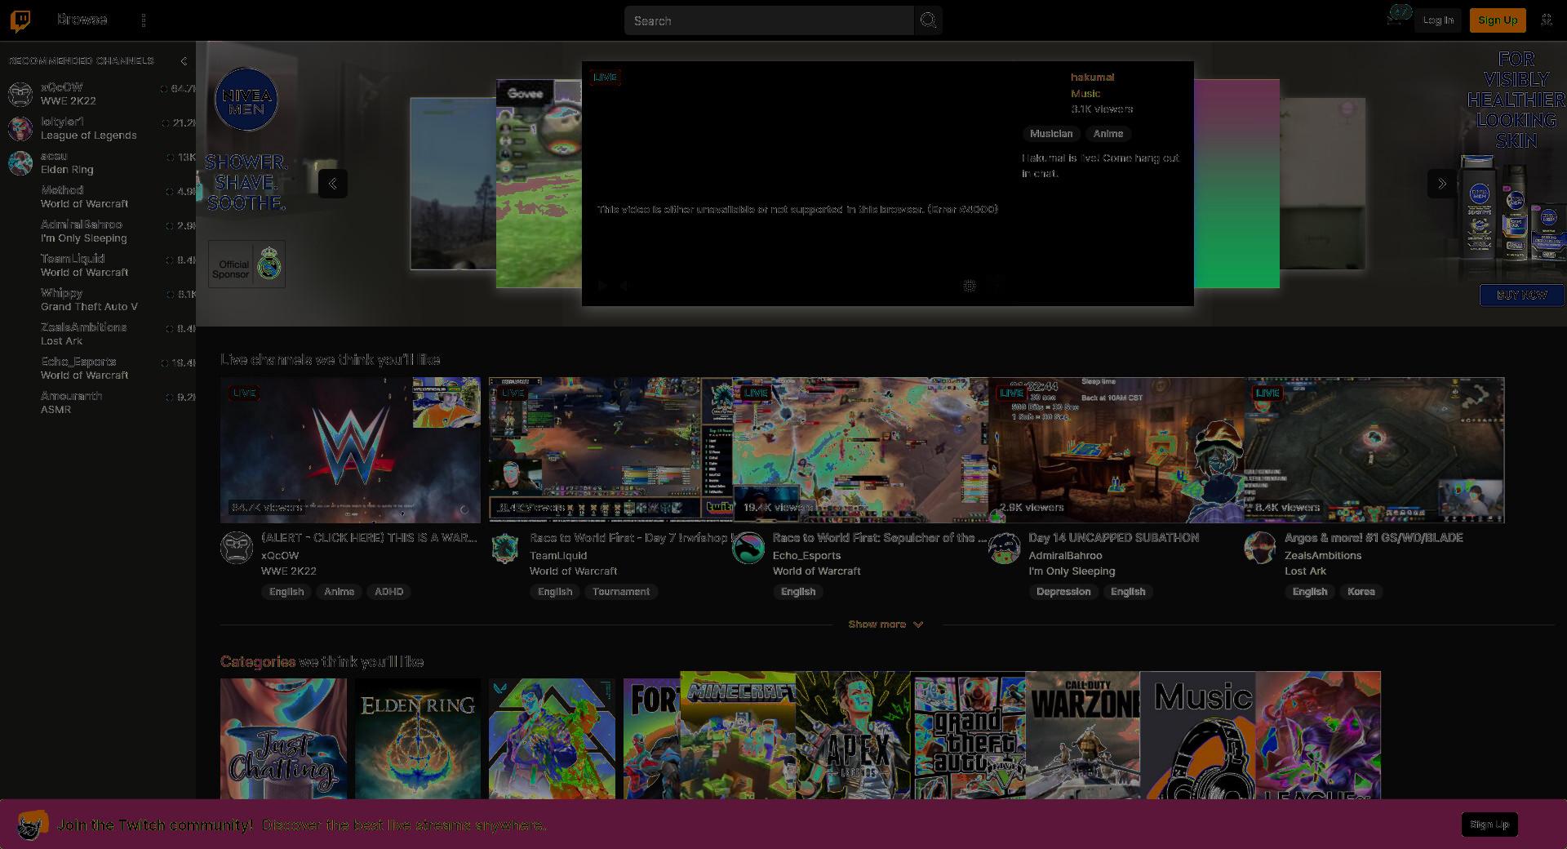Open ZealsAmbitions Lost Ark stream thumbnail
The image size is (1567, 849).
click(x=1374, y=450)
